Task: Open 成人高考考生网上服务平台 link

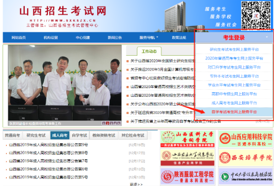Action: 234,103
